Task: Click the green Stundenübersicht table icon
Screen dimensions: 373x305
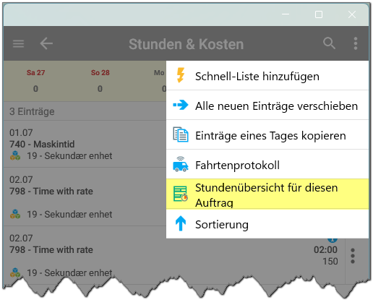Action: pos(181,194)
